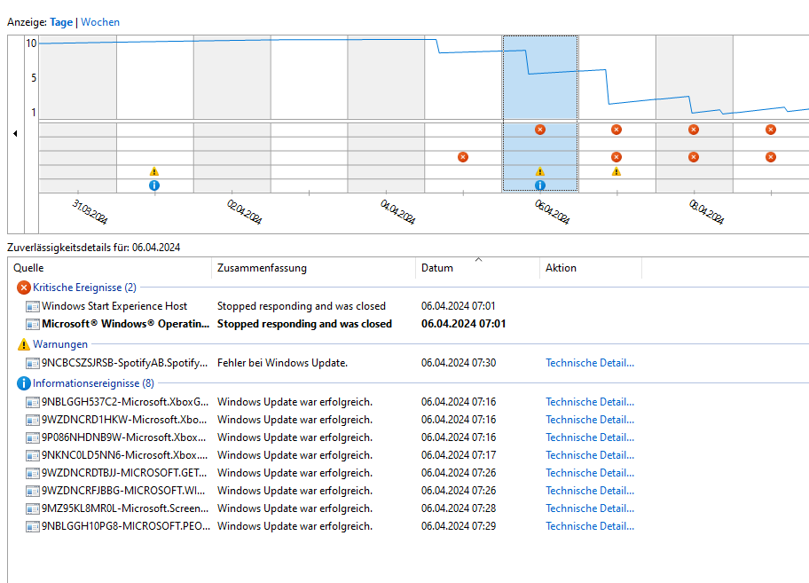Switch view to Tage
This screenshot has width=809, height=583.
[61, 22]
